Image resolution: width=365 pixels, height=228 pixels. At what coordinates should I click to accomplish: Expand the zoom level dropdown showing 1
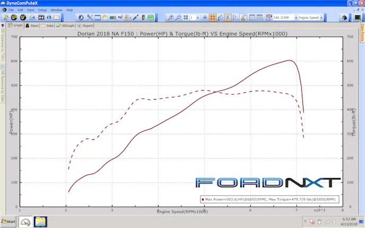[x=197, y=17]
